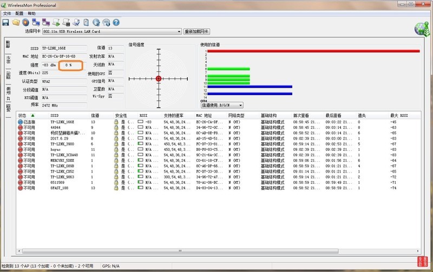
Task: Click the left arrow of the horizontal scrollbar
Action: pyautogui.click(x=19, y=251)
